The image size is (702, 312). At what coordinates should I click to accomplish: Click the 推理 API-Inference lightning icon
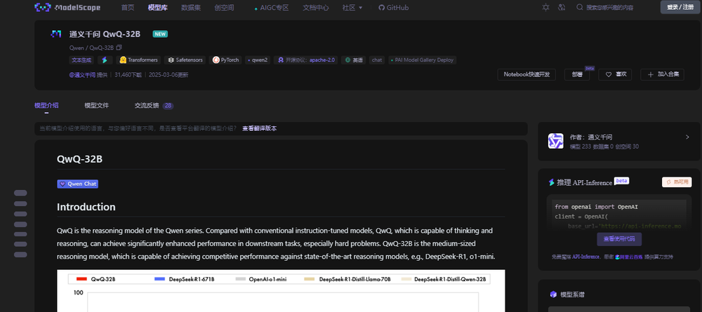point(552,182)
